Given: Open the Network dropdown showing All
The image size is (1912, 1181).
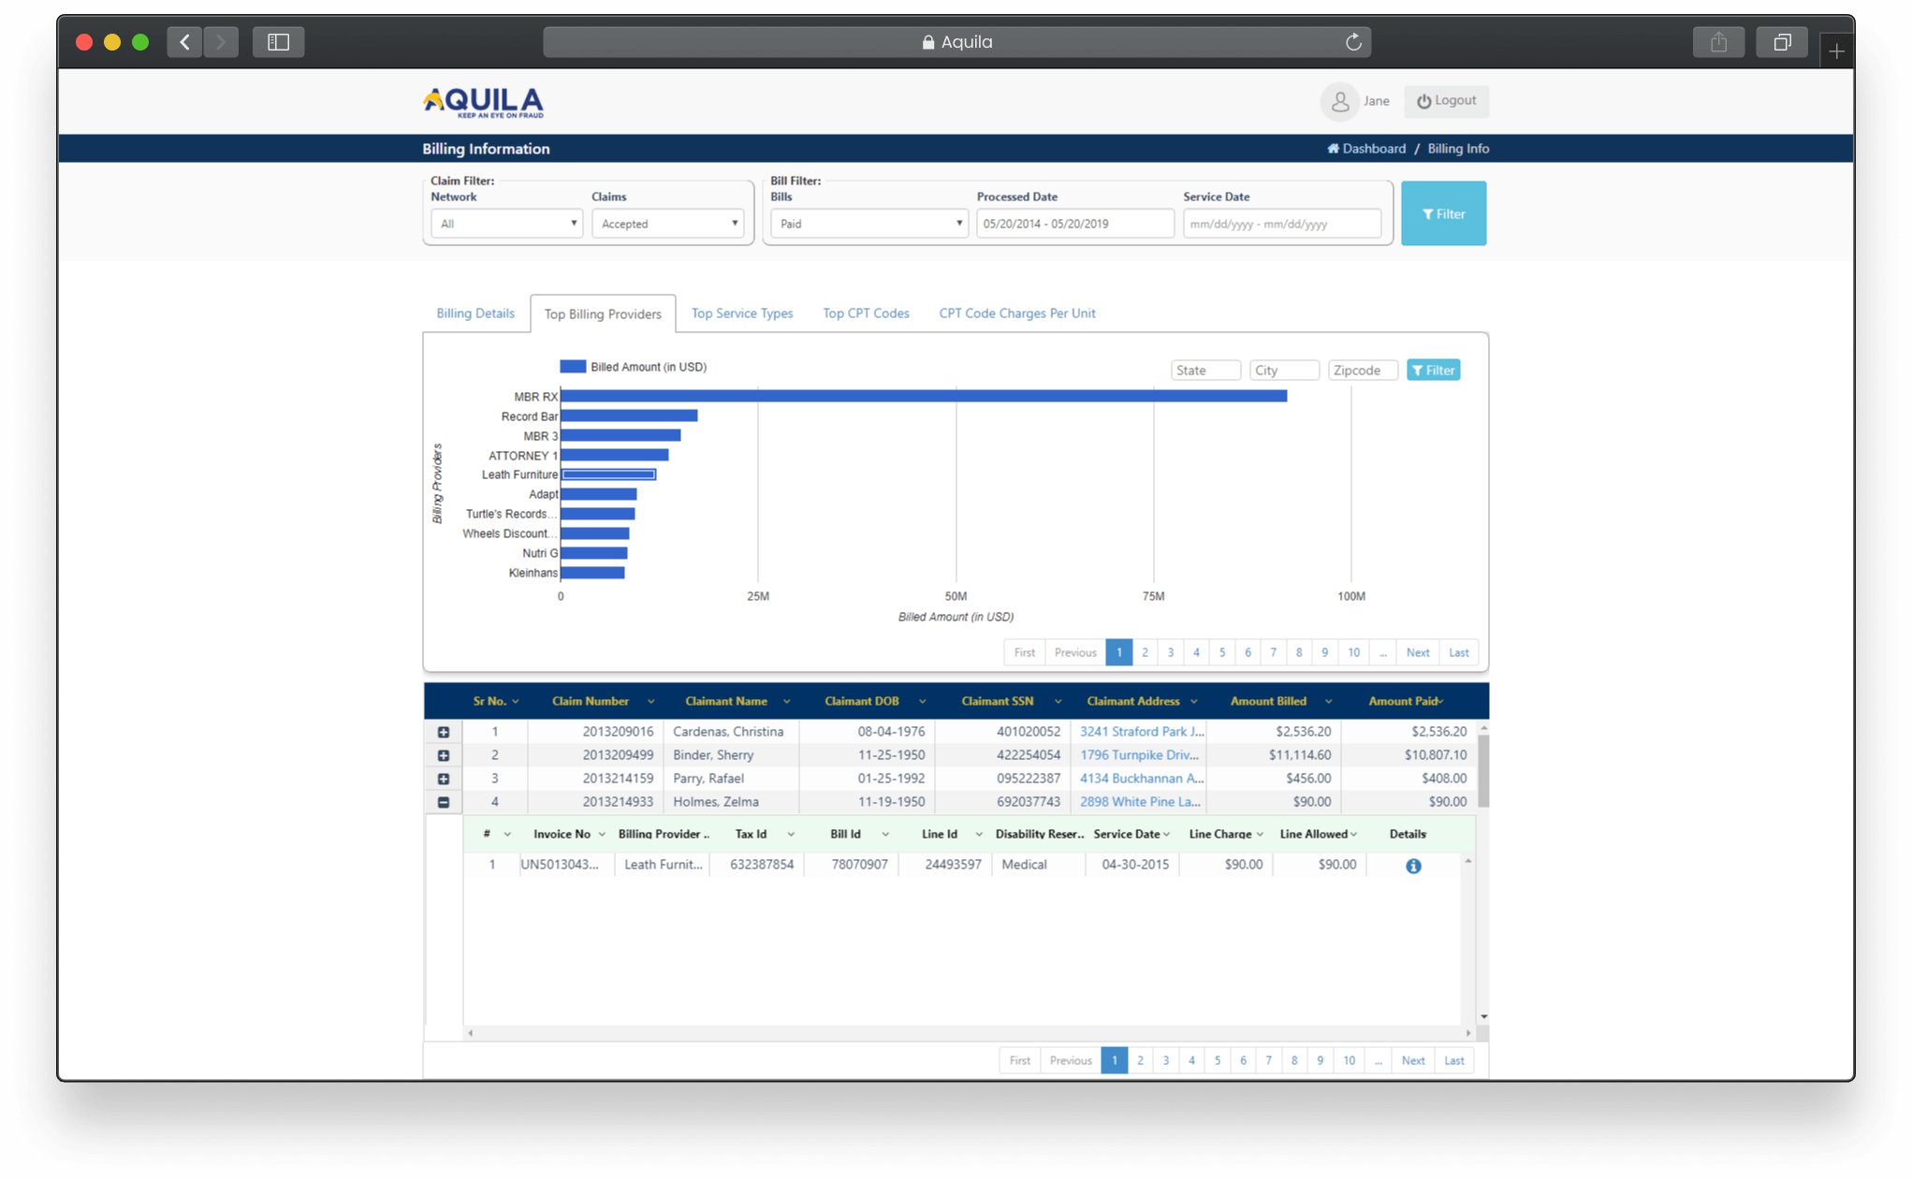Looking at the screenshot, I should click(505, 223).
